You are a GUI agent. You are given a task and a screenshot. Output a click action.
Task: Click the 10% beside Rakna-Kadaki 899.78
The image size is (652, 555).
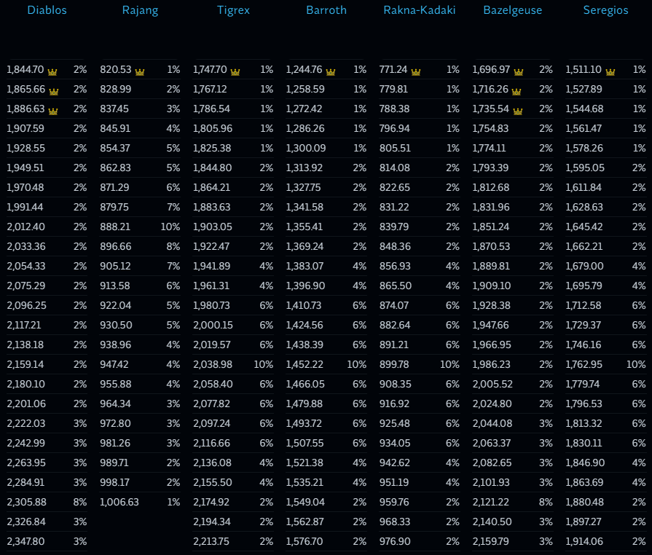pos(450,365)
